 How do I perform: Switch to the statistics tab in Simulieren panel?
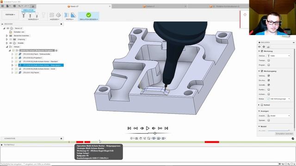pos(268,47)
